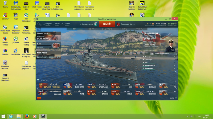Image resolution: width=213 pixels, height=119 pixels.
Task: Click the division shield icon
Action: (x=96, y=24)
